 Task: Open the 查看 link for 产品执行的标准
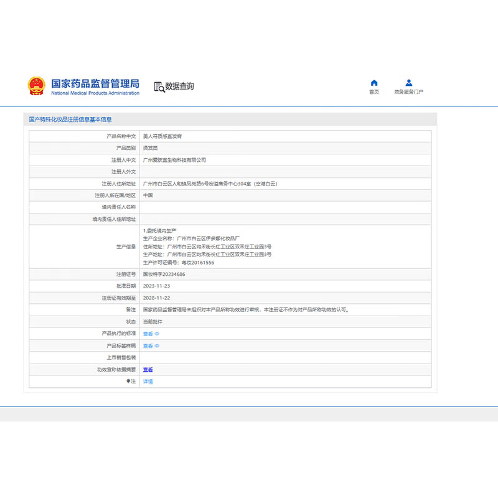148,334
